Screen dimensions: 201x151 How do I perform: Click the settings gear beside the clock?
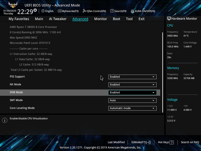point(35,10)
